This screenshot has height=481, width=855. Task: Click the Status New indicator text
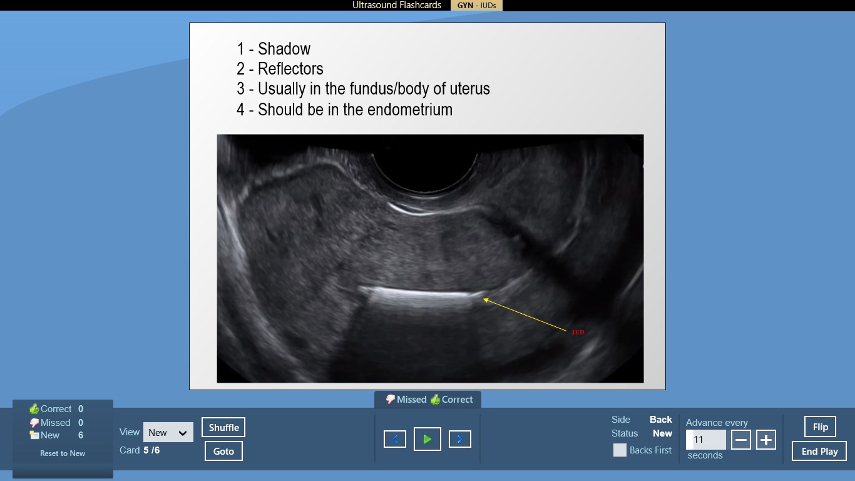point(642,433)
